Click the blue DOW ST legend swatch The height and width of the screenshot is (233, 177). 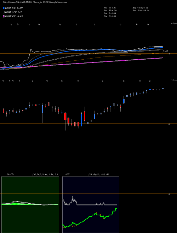click(x=4, y=8)
